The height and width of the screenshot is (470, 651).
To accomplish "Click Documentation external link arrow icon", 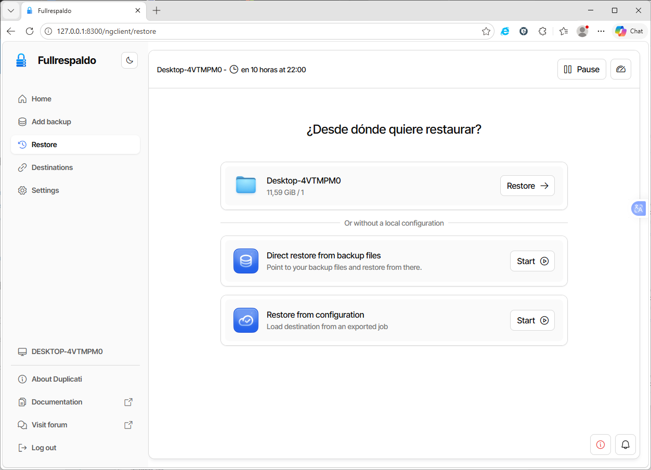I will click(128, 402).
